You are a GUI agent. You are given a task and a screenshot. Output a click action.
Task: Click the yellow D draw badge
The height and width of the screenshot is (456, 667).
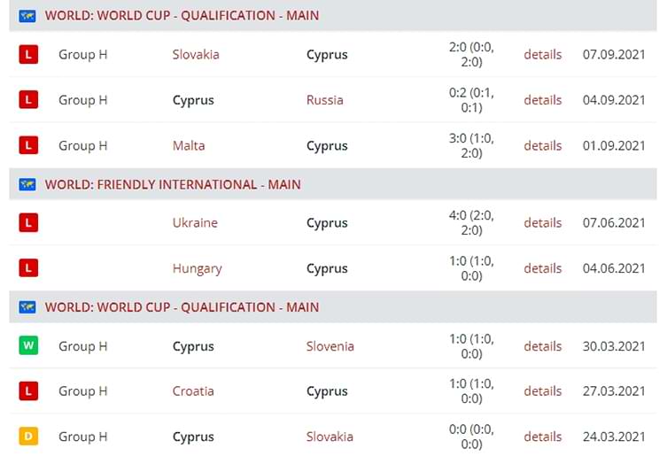pos(28,437)
